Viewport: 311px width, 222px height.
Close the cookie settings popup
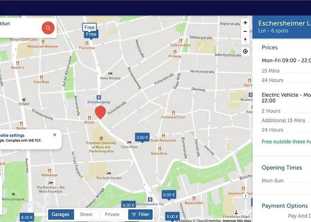click(x=55, y=135)
